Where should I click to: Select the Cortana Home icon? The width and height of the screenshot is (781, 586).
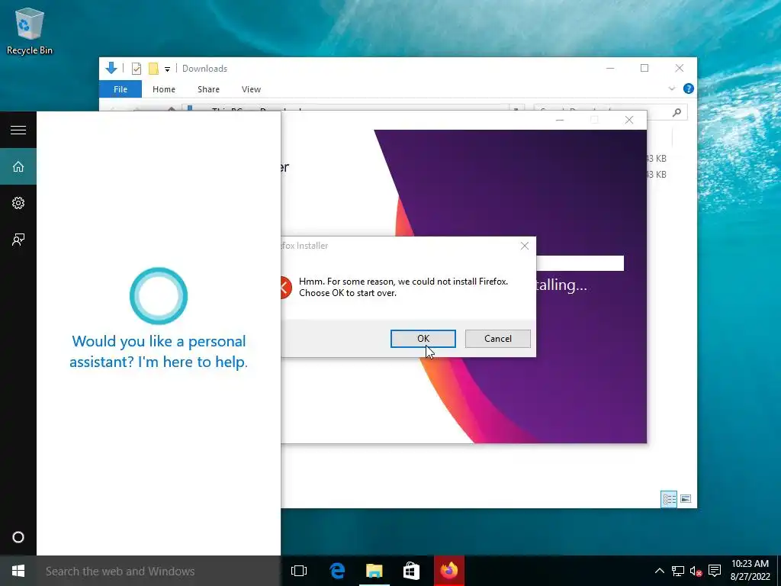click(x=18, y=166)
